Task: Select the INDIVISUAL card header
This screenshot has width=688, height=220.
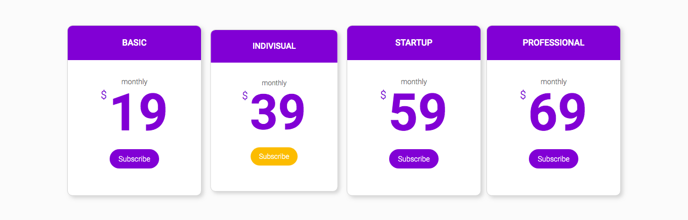Action: tap(274, 46)
